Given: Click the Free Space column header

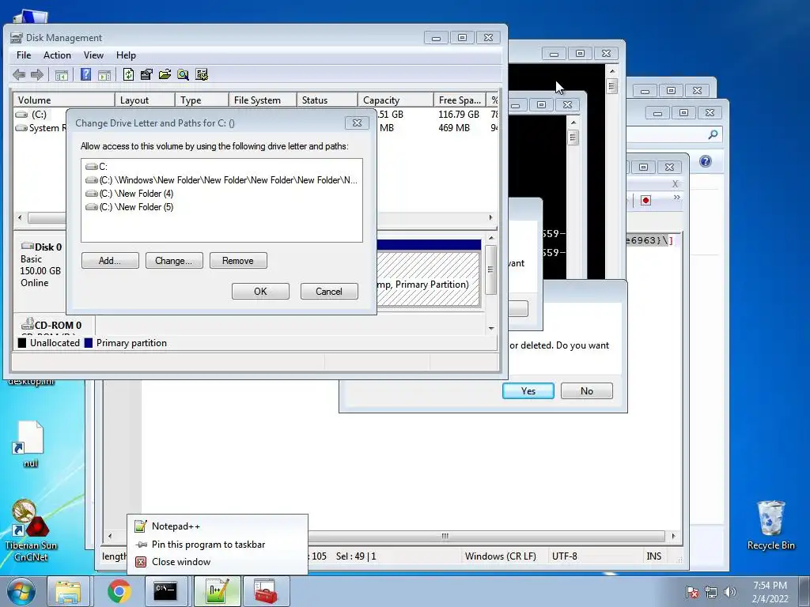Looking at the screenshot, I should coord(460,100).
